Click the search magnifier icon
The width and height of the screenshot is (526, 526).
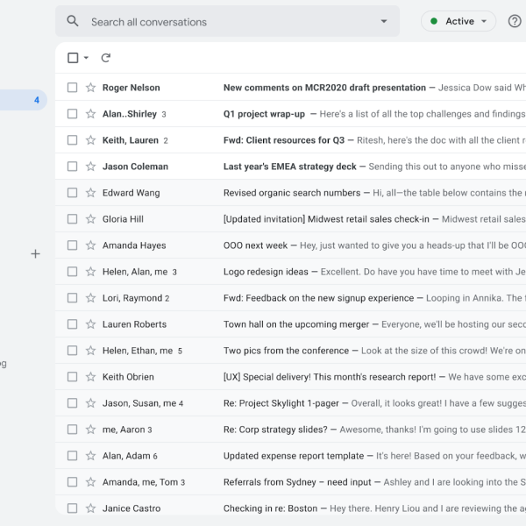pos(73,21)
